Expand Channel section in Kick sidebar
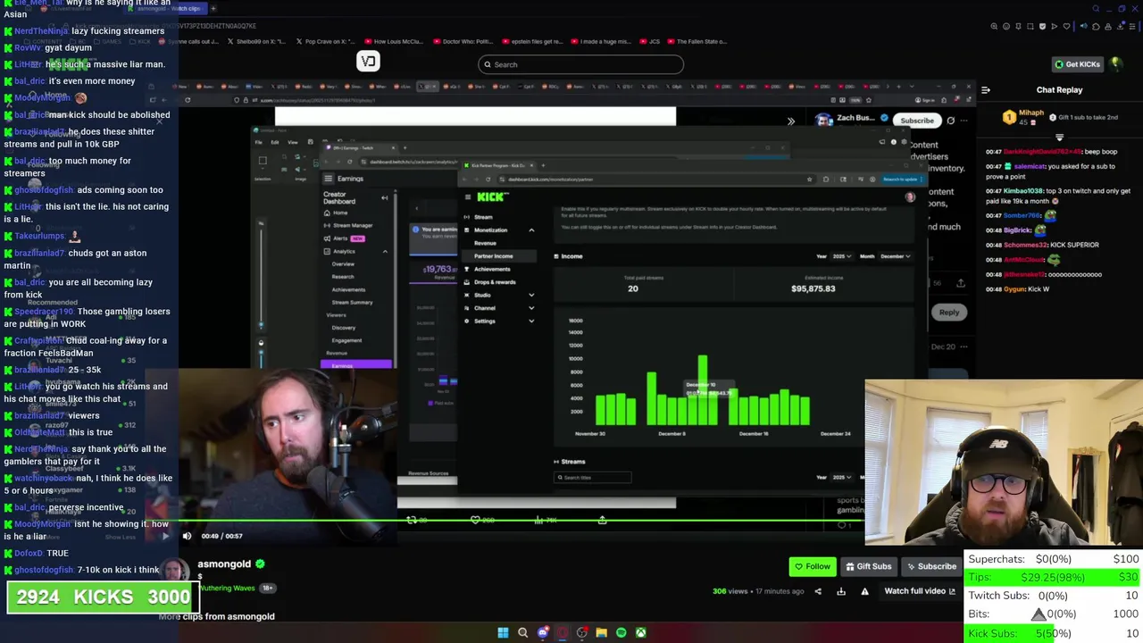 pyautogui.click(x=531, y=308)
